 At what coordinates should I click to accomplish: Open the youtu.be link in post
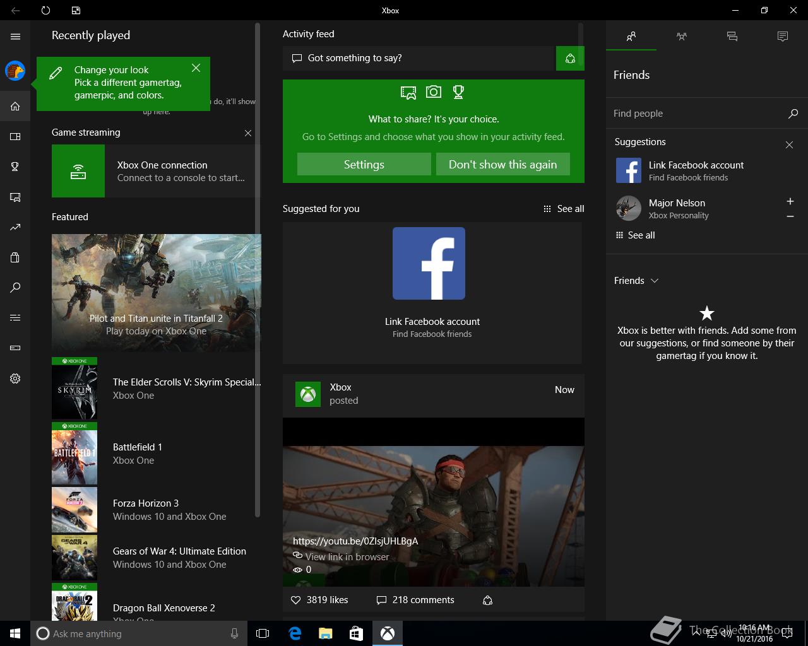pos(355,541)
